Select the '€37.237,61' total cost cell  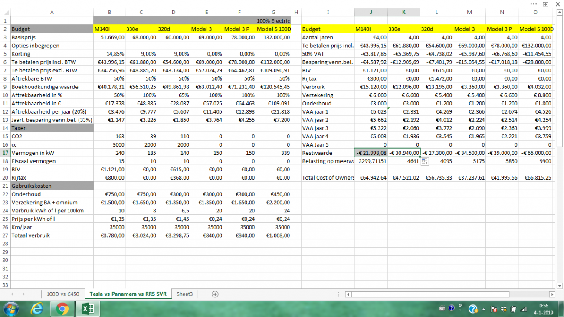[x=469, y=177]
